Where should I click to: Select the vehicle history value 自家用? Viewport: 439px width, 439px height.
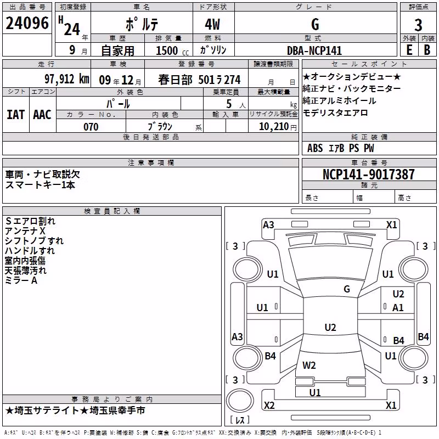click(x=117, y=50)
